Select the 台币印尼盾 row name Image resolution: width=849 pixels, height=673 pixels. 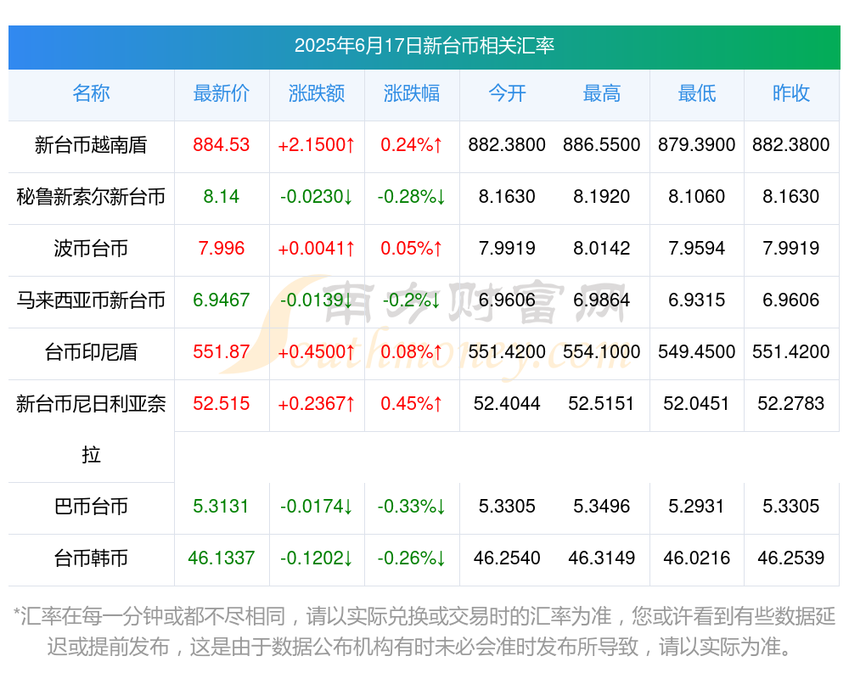91,352
